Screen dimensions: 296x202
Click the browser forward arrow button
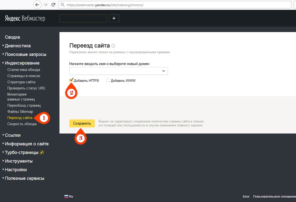tap(46, 5)
